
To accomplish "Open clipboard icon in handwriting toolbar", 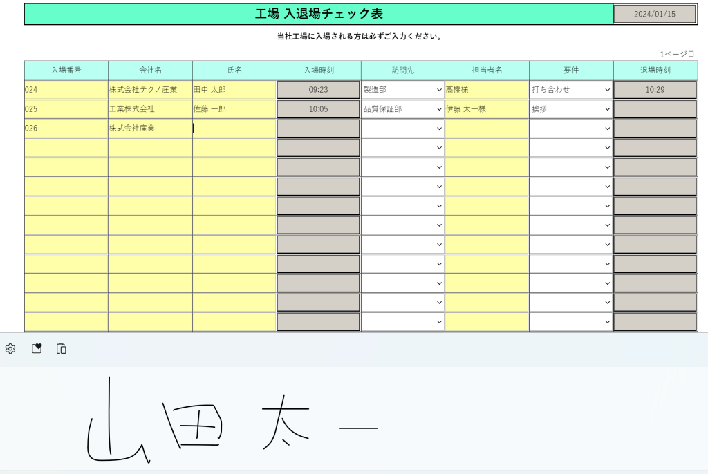I will tap(62, 349).
